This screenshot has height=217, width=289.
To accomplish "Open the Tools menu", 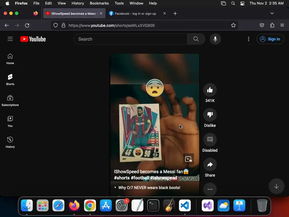I will [119, 3].
